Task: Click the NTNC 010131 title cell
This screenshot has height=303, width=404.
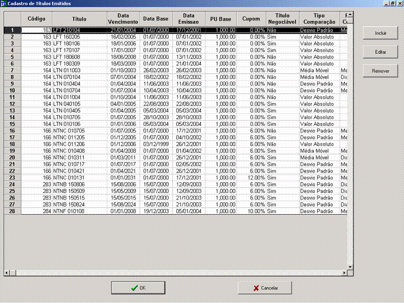Action: (x=79, y=178)
